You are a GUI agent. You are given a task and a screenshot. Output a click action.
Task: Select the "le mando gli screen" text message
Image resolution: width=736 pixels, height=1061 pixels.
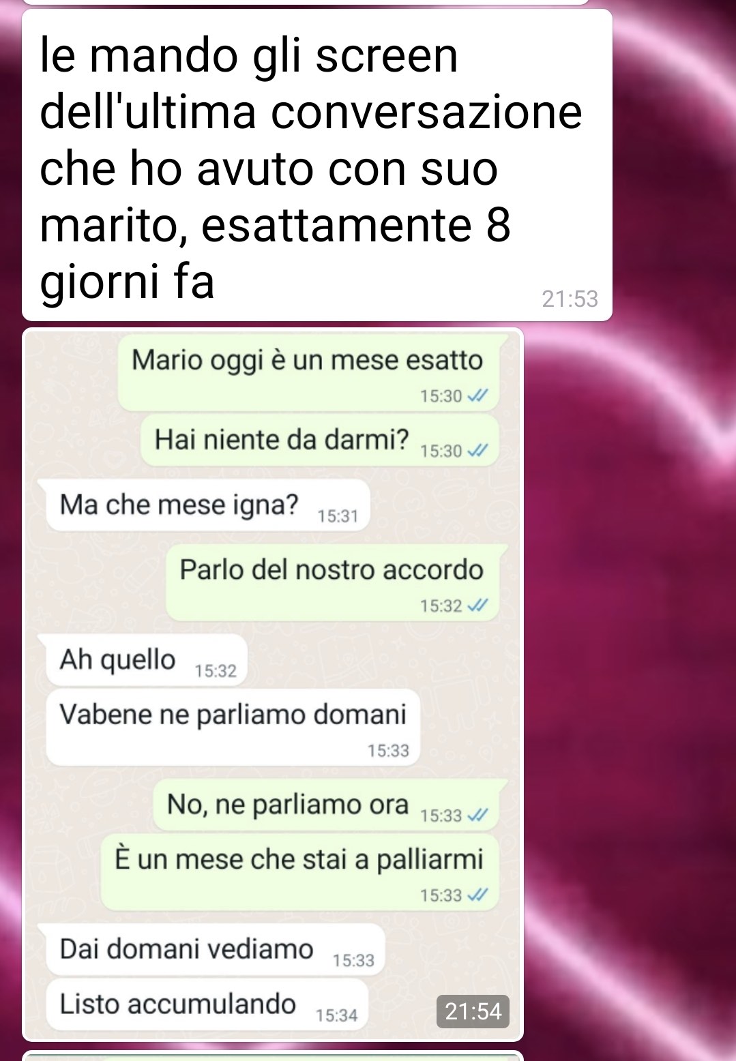click(x=317, y=166)
